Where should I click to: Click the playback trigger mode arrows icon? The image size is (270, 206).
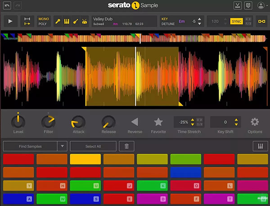tap(27, 21)
